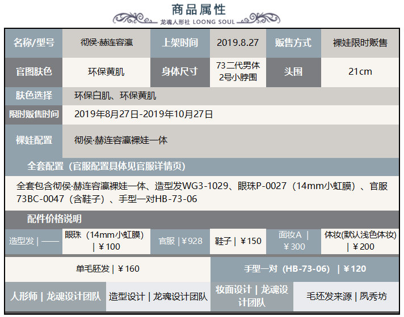The width and height of the screenshot is (404, 317).
Task: Click the 21cm head circumference value
Action: click(x=360, y=71)
